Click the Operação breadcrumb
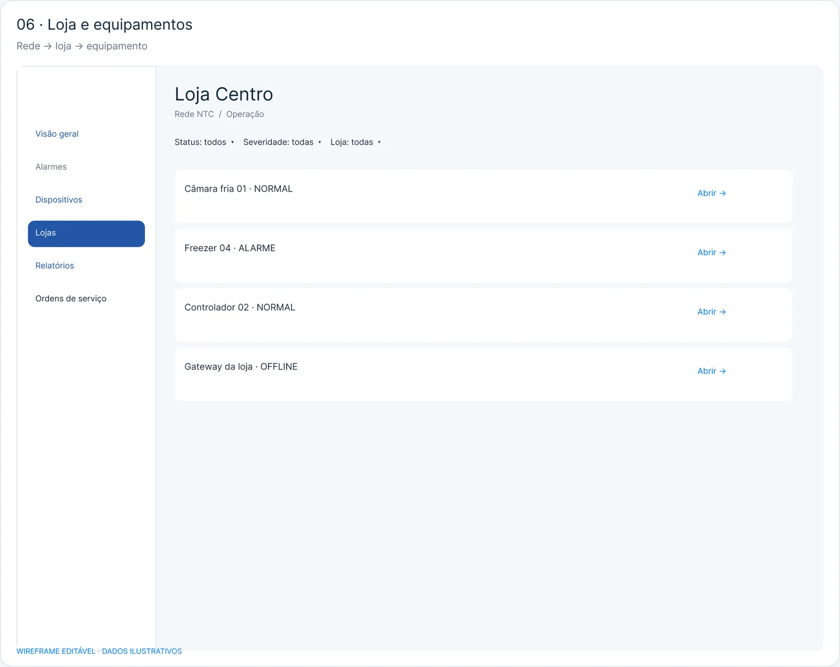The width and height of the screenshot is (840, 667). pyautogui.click(x=245, y=114)
